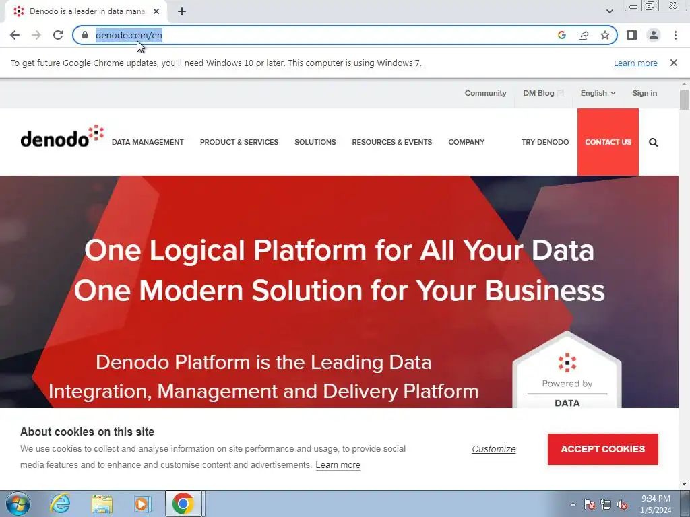Open the tab search chevron
This screenshot has height=517, width=690.
[x=609, y=11]
